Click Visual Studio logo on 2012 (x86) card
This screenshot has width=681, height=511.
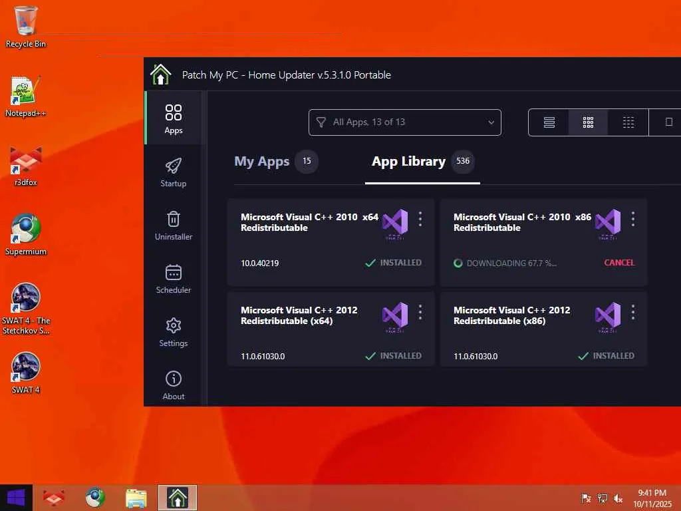click(x=608, y=317)
